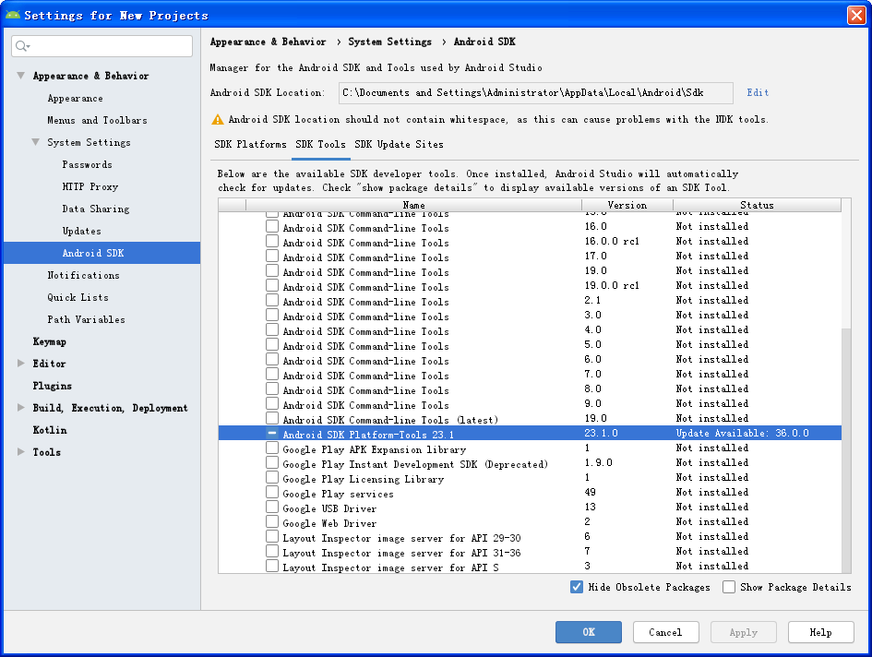Click the Android SDK Location path field
This screenshot has width=872, height=657.
pyautogui.click(x=535, y=93)
